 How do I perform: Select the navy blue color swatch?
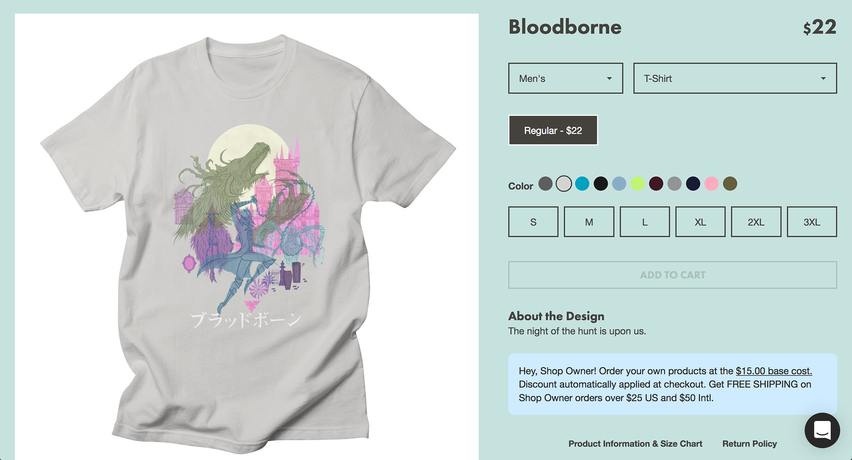693,184
